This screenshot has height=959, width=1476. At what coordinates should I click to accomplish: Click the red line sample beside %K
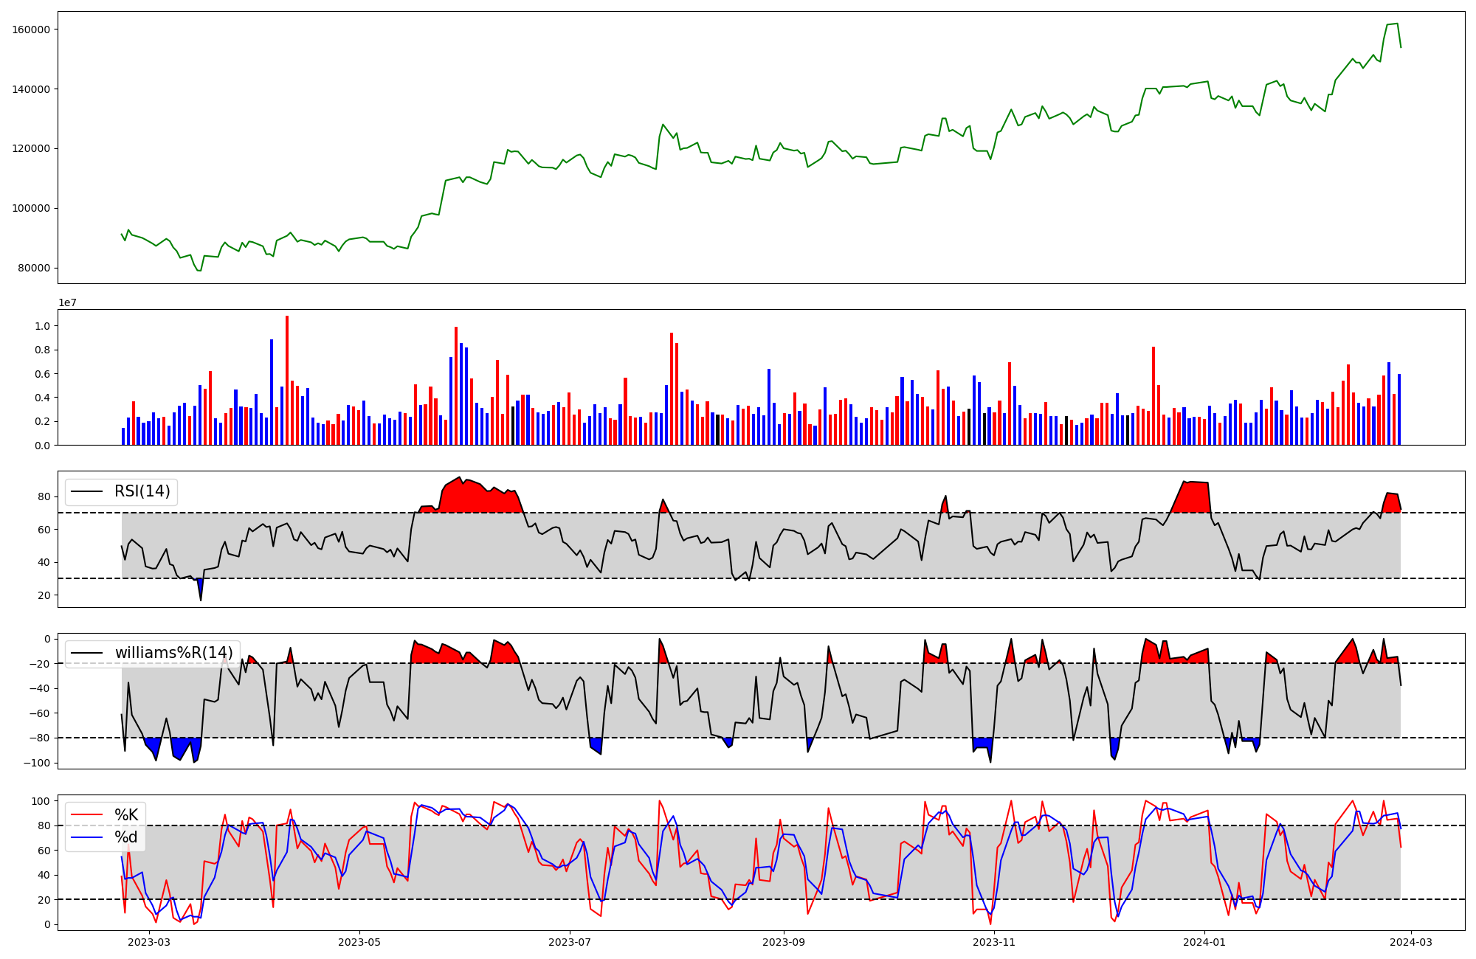click(x=86, y=815)
